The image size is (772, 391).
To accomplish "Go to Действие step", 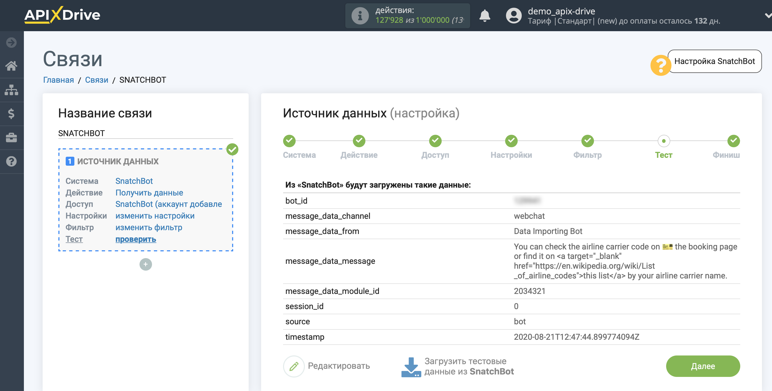I will 359,141.
